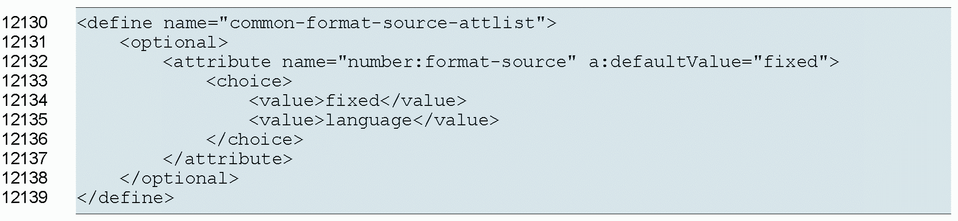This screenshot has width=958, height=221.
Task: Click the "number:format-source" attribute name
Action: point(457,62)
